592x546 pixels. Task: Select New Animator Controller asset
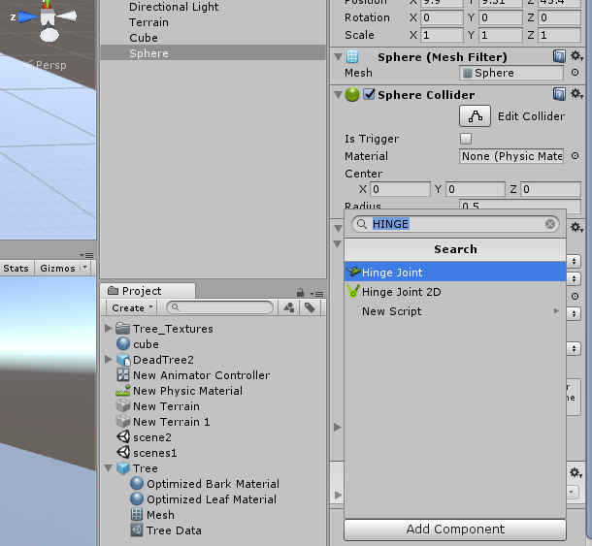coord(193,375)
